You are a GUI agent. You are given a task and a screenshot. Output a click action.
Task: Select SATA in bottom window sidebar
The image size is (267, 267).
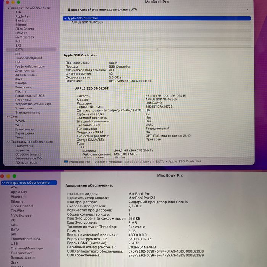pos(15,230)
